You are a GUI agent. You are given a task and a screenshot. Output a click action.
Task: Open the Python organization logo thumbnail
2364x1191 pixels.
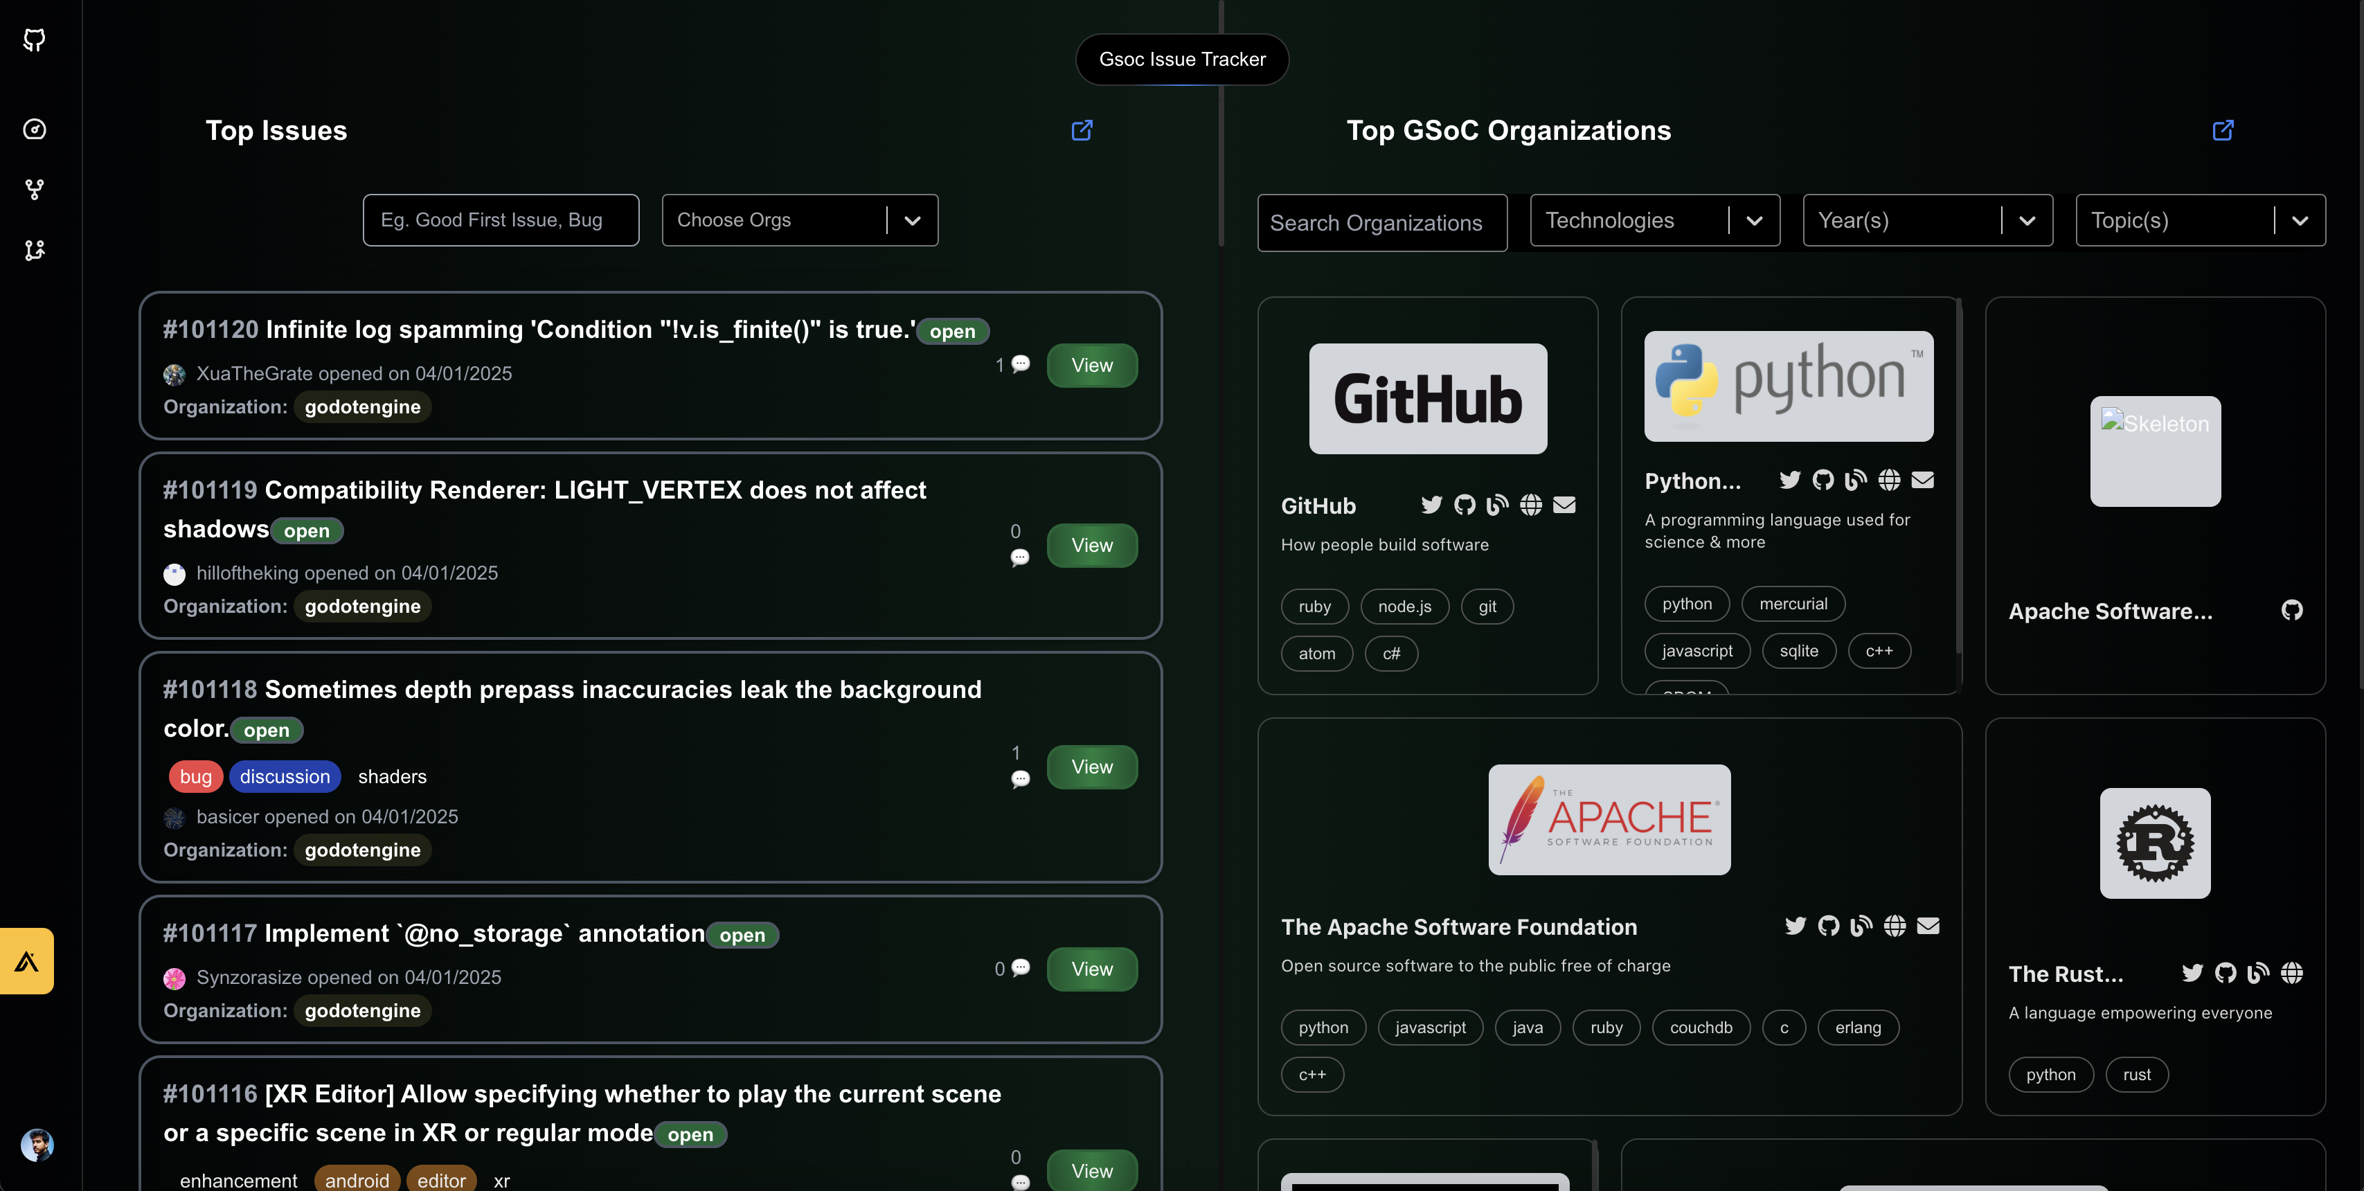point(1789,386)
